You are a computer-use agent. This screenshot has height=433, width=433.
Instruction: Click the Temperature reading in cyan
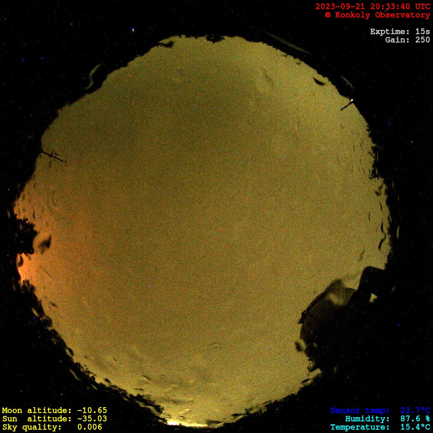[380, 427]
